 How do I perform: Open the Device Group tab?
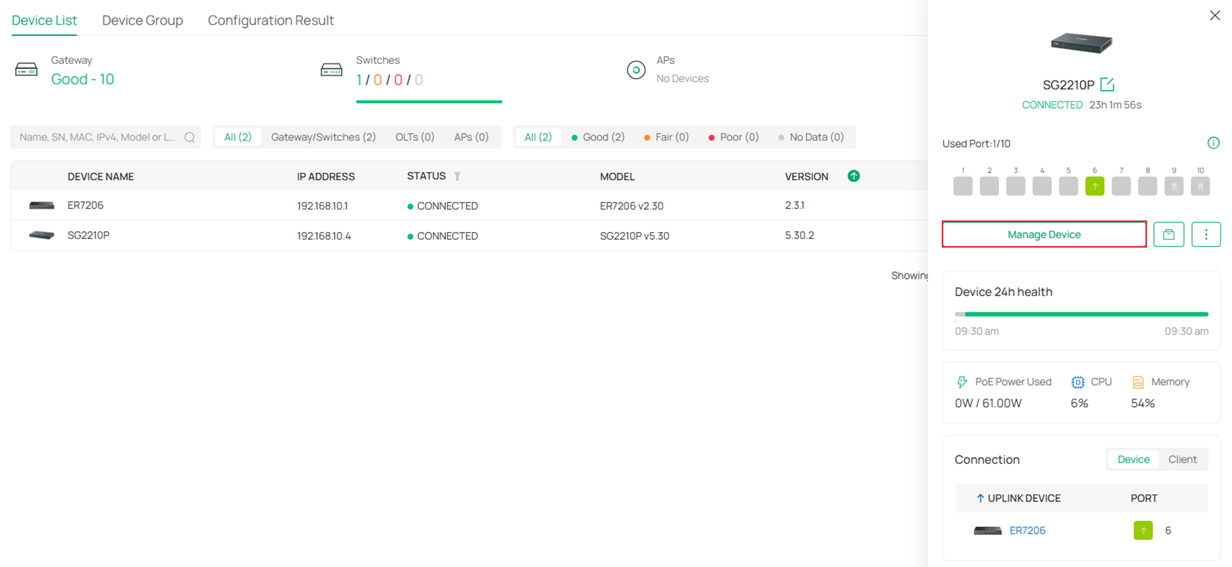coord(142,21)
